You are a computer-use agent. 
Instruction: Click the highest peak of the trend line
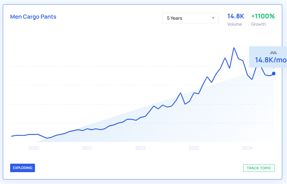pyautogui.click(x=234, y=48)
